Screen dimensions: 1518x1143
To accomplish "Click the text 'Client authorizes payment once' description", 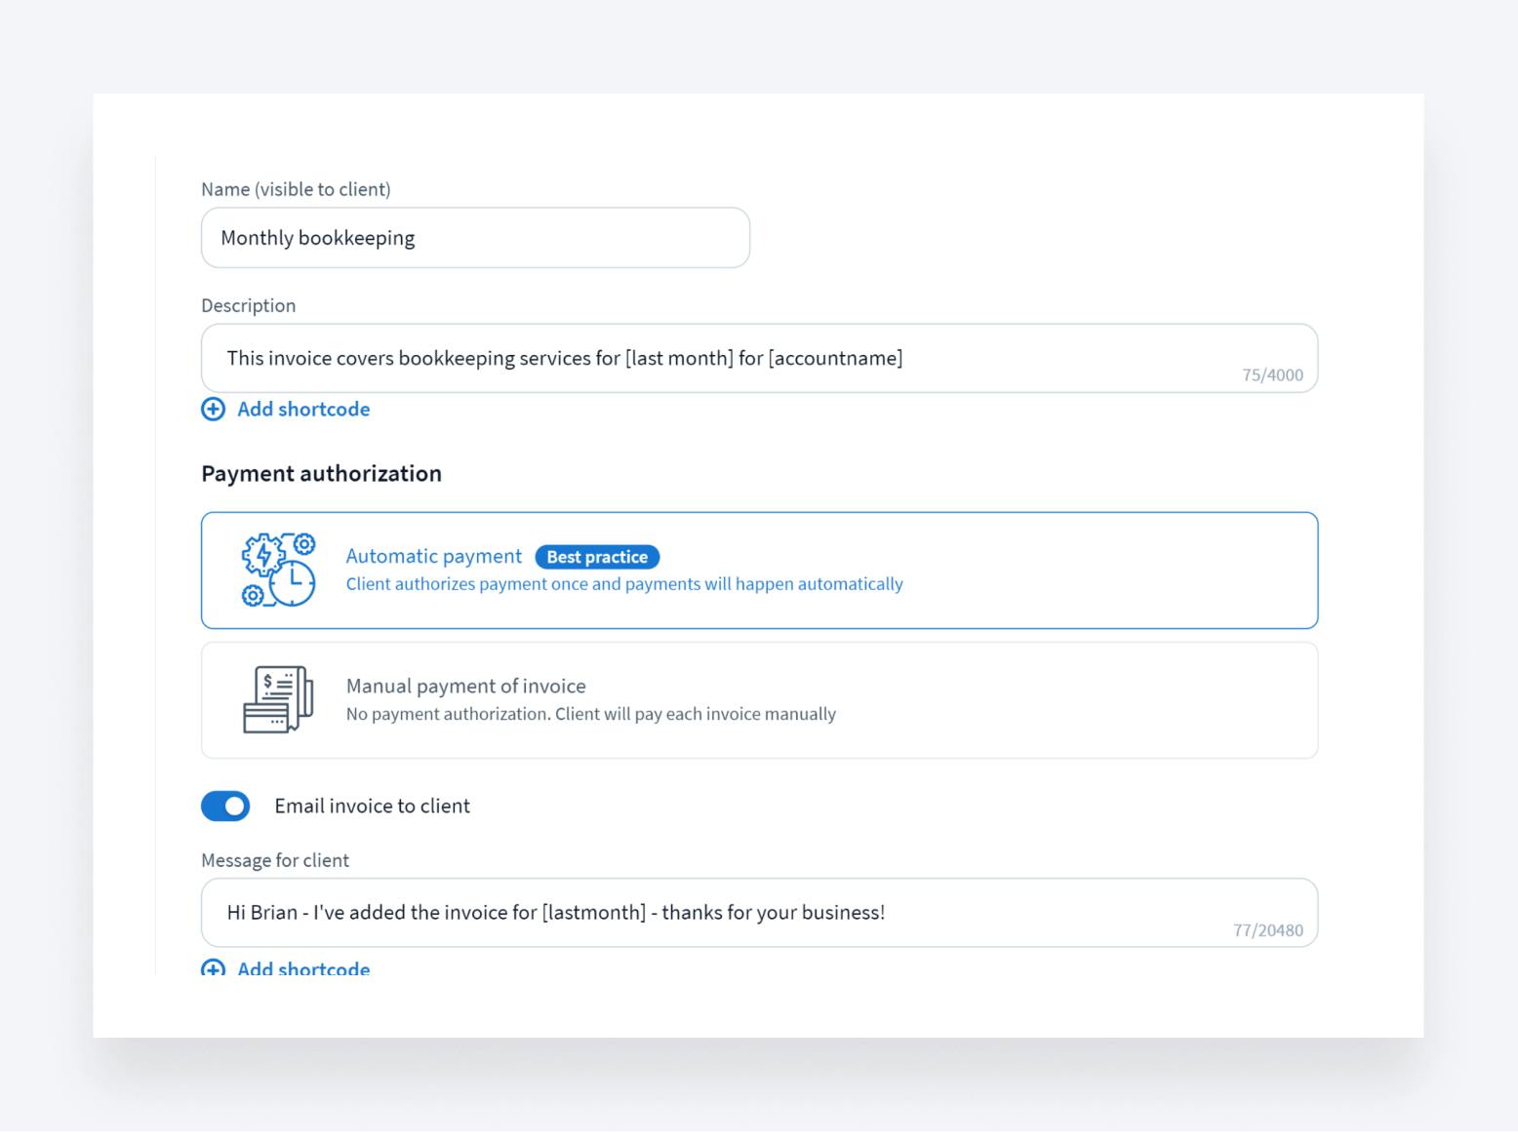I will point(624,584).
